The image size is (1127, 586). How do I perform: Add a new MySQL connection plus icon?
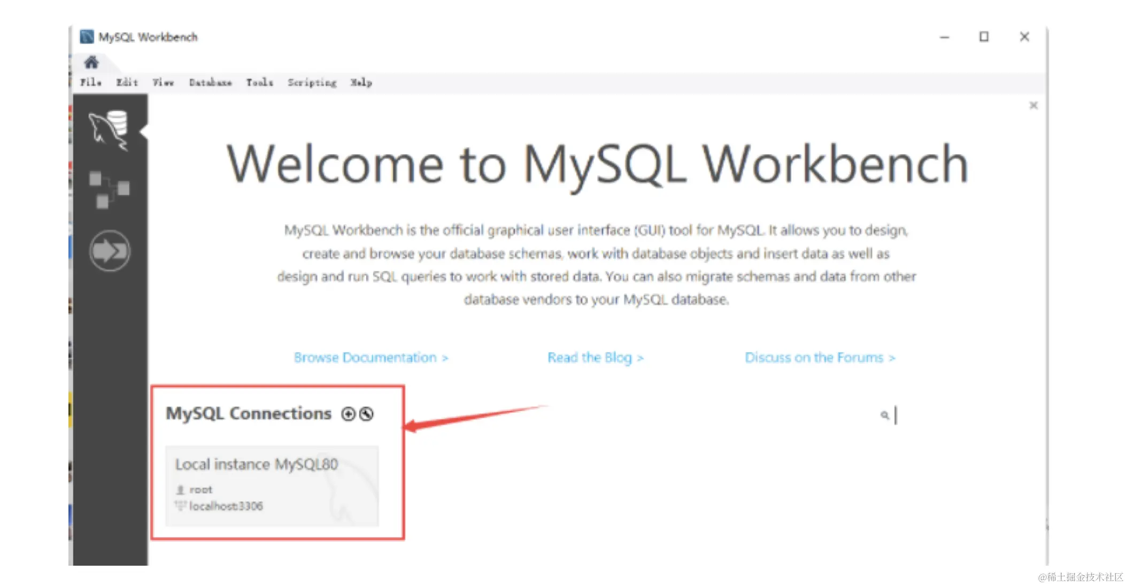[348, 414]
